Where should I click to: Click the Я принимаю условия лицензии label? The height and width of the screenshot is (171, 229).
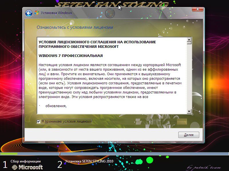click(67, 121)
